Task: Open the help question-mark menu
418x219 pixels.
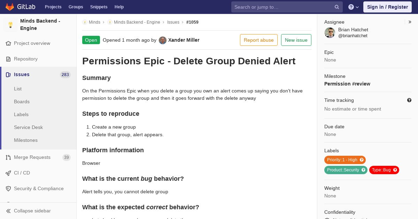Action: [x=354, y=7]
